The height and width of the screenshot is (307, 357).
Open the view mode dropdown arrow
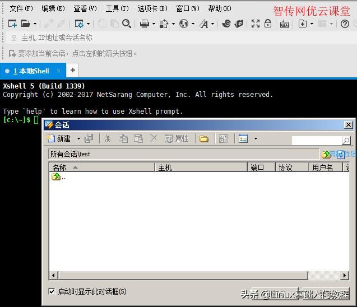click(256, 138)
